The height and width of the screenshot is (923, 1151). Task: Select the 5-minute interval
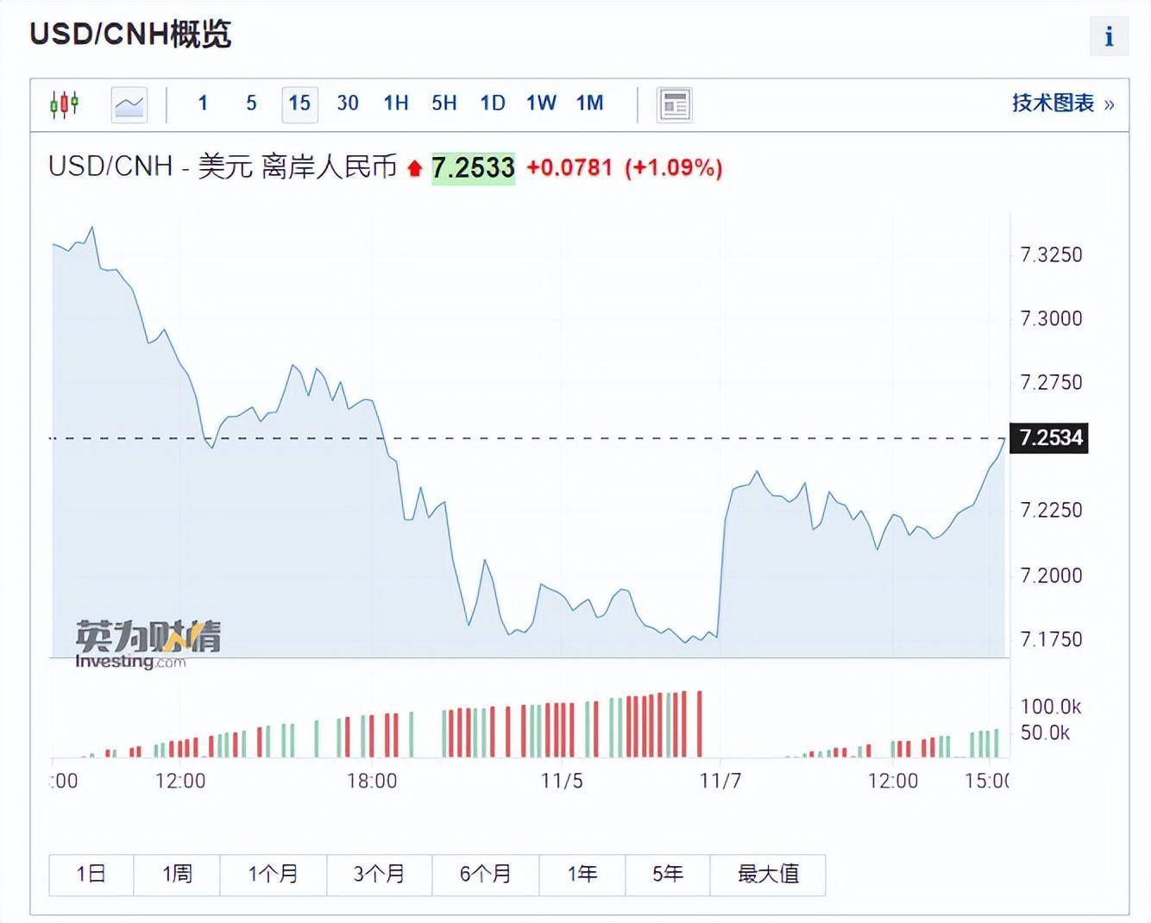tap(251, 104)
